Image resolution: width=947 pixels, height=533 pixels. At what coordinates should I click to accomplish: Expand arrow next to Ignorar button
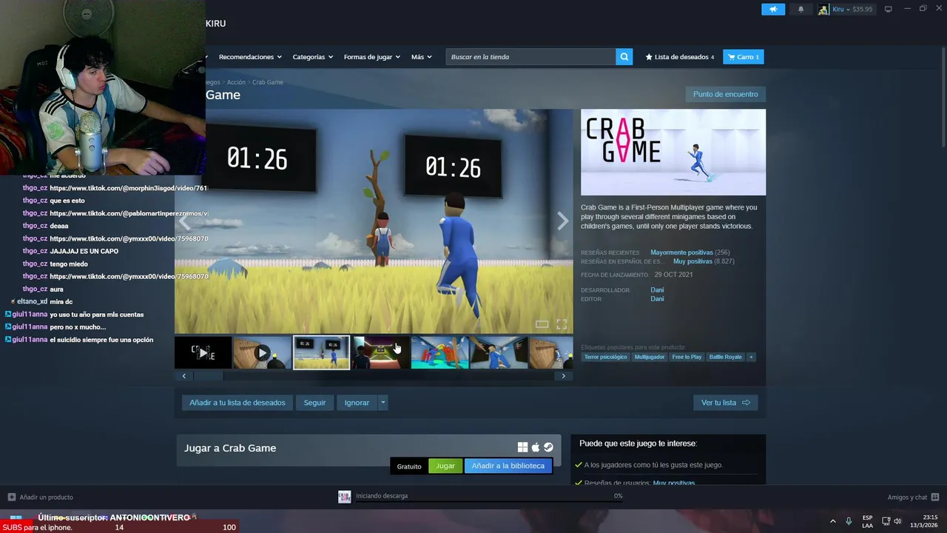click(382, 403)
